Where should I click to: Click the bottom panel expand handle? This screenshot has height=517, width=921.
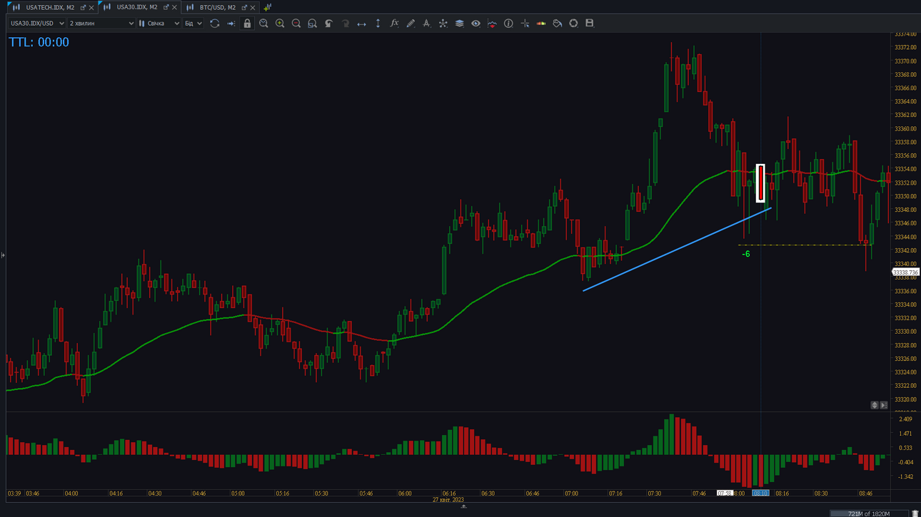click(x=463, y=506)
